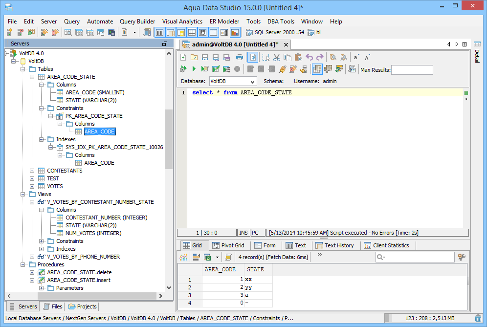Toggle the INS insert mode indicator
487x327 pixels.
(x=243, y=233)
